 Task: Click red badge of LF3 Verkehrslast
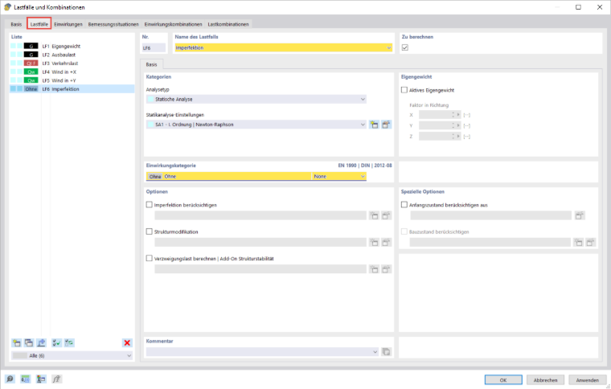31,63
